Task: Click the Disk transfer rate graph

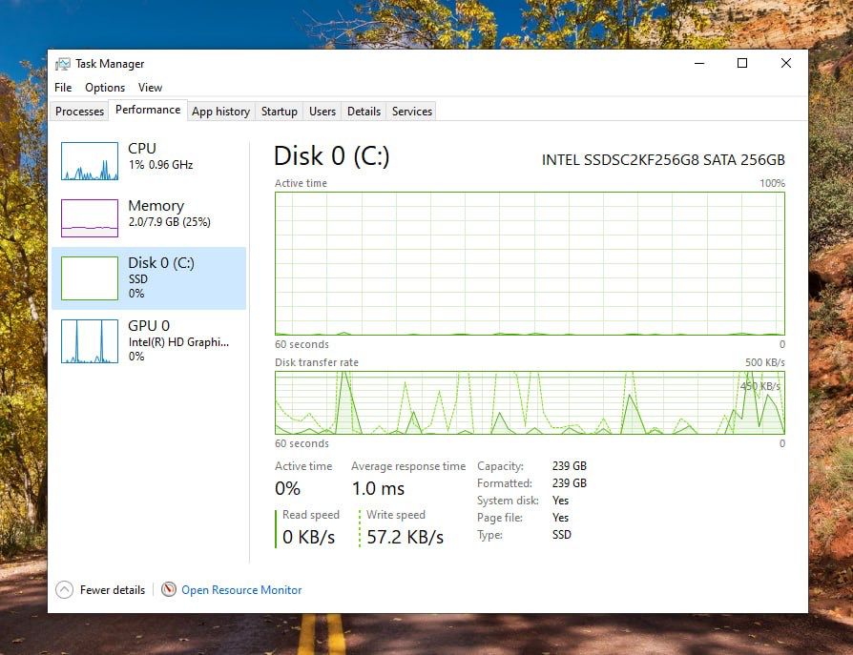Action: tap(530, 402)
